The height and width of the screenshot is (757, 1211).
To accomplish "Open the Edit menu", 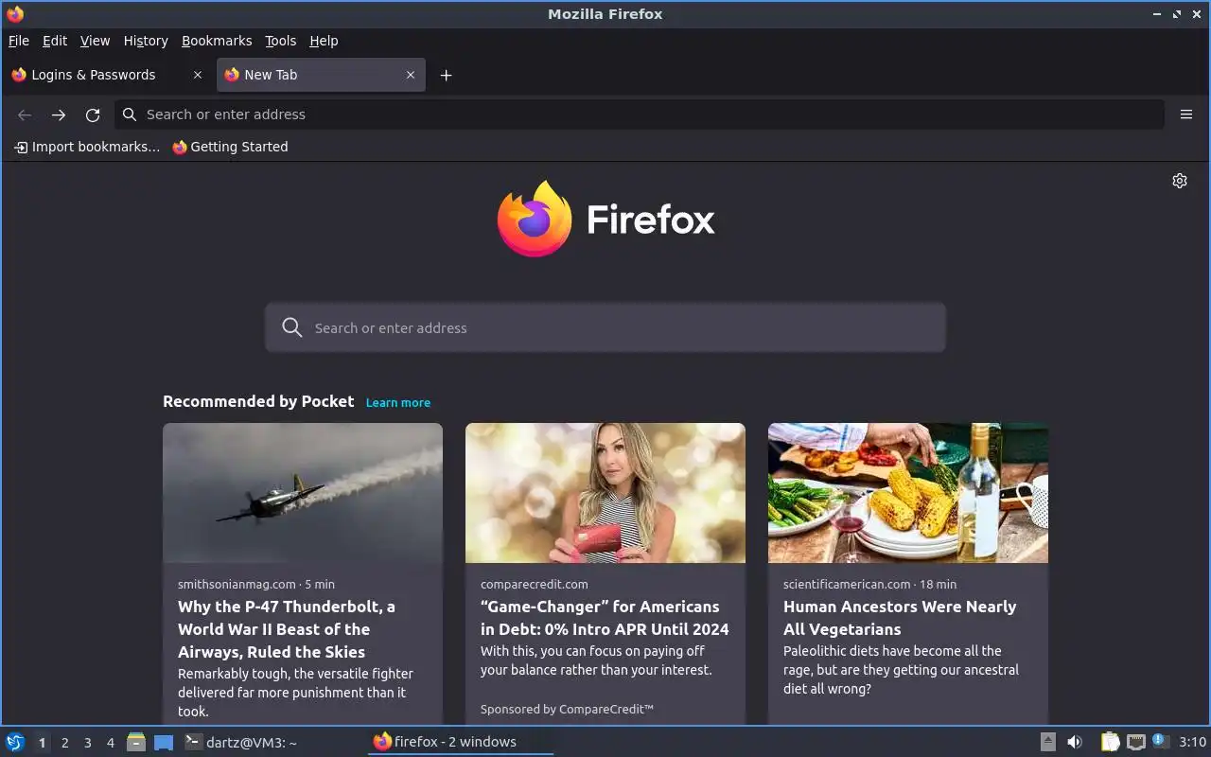I will pos(55,41).
